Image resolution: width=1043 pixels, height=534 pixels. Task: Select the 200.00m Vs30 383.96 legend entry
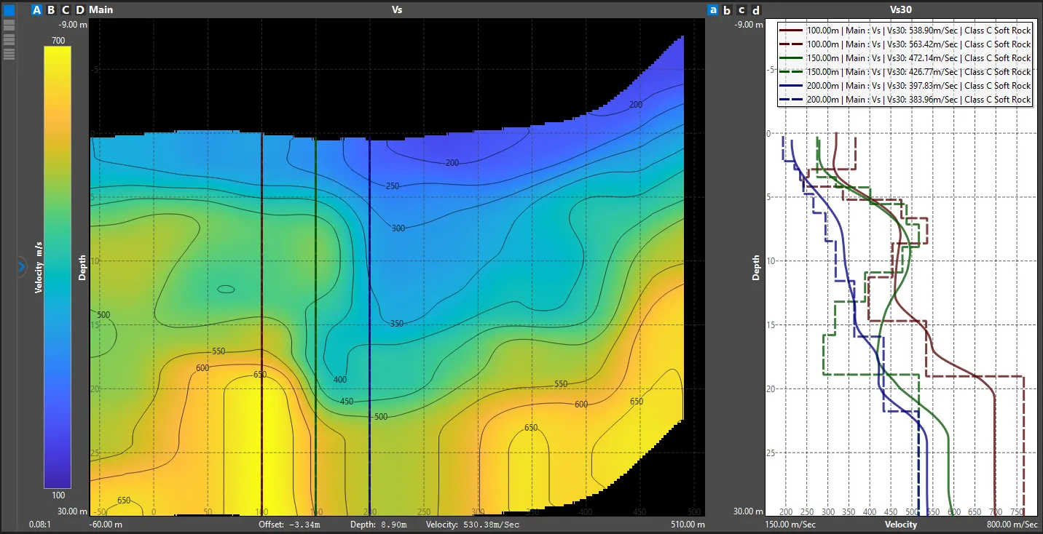click(905, 100)
